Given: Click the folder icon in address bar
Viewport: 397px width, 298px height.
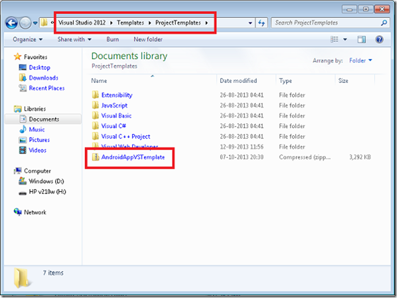Looking at the screenshot, I should [44, 22].
